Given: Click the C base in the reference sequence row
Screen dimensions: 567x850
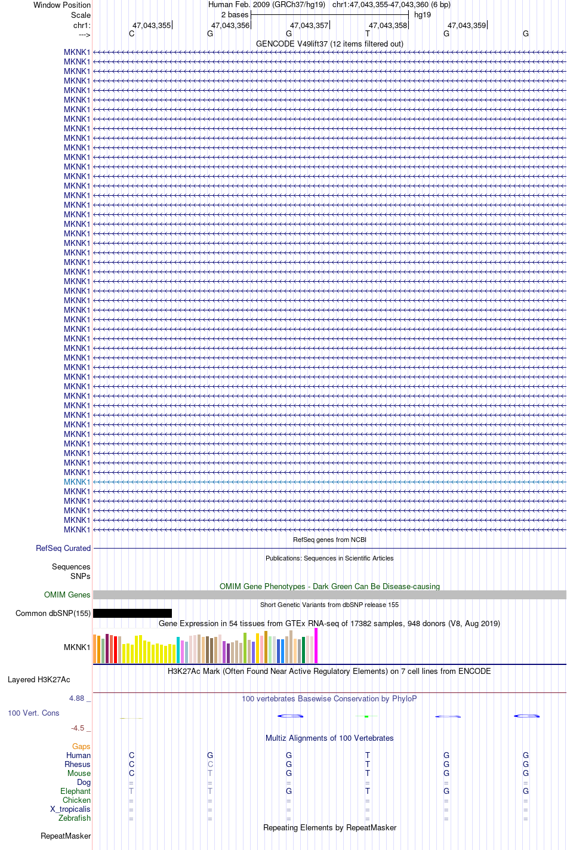Looking at the screenshot, I should (x=132, y=33).
